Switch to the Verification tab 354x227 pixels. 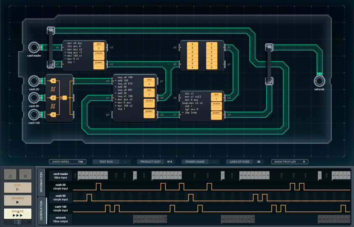point(41,211)
